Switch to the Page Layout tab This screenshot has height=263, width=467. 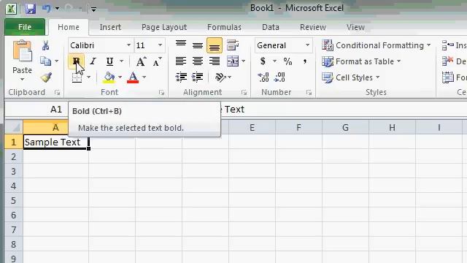(x=164, y=27)
